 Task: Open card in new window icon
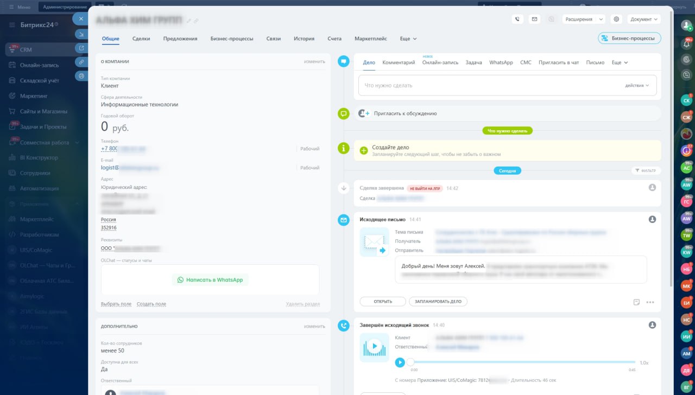point(81,48)
